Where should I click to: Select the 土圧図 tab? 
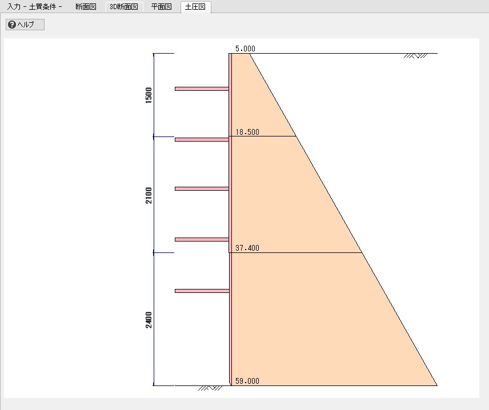pos(195,6)
